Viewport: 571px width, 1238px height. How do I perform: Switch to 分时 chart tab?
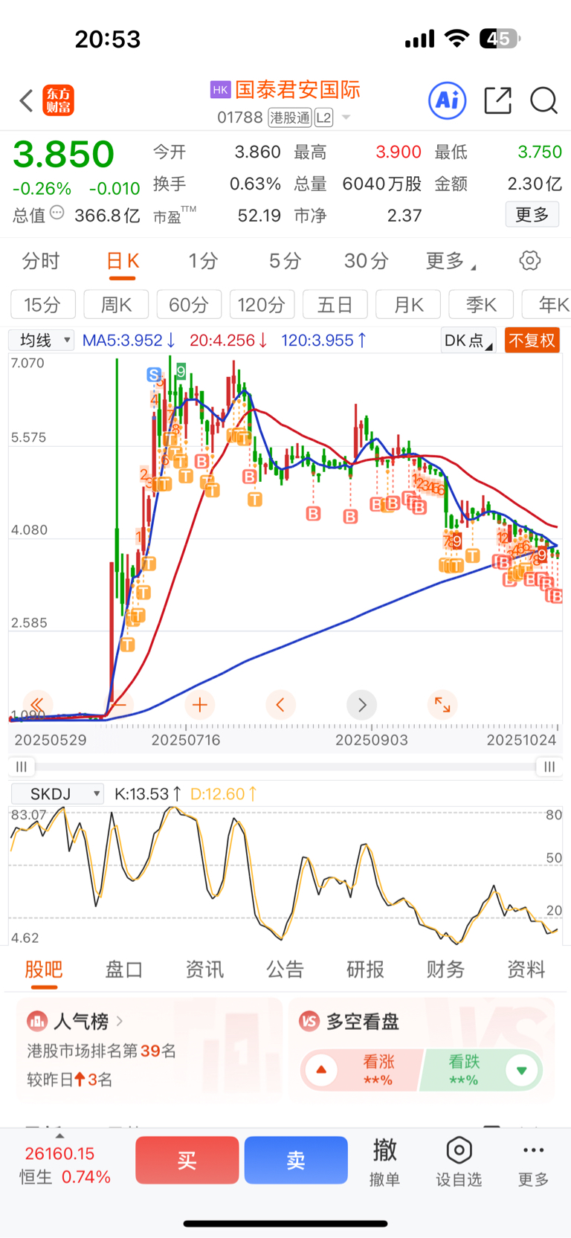[x=41, y=261]
